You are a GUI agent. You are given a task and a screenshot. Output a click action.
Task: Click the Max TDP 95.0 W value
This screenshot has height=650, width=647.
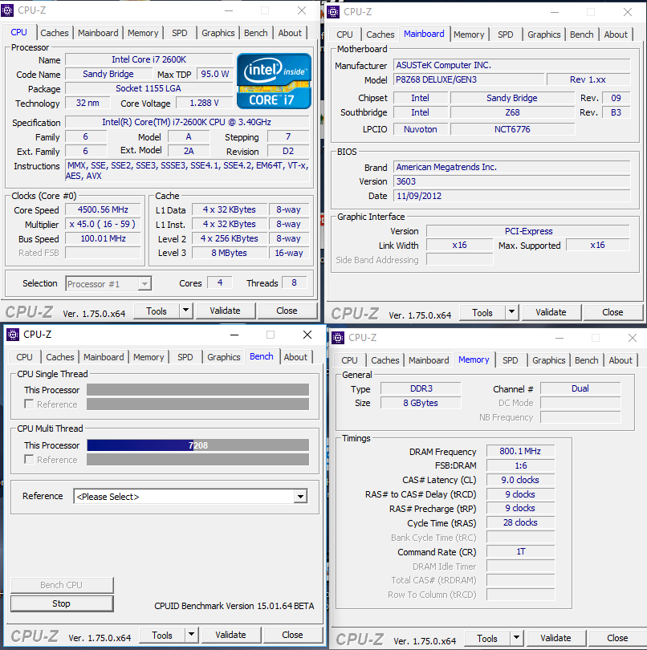214,74
